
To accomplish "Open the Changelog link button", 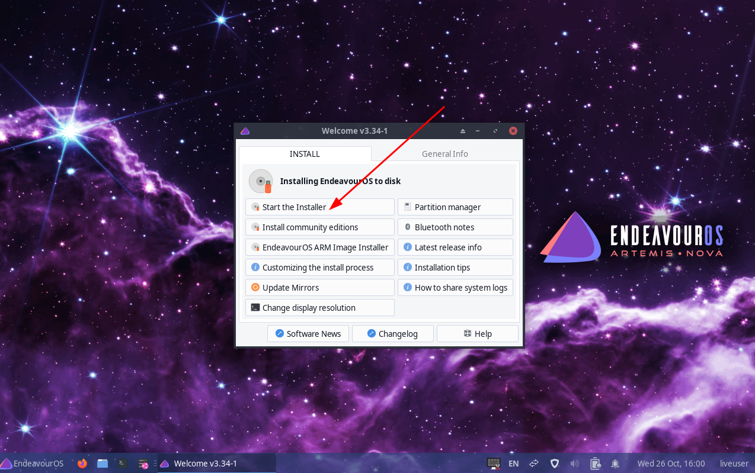I will click(392, 334).
